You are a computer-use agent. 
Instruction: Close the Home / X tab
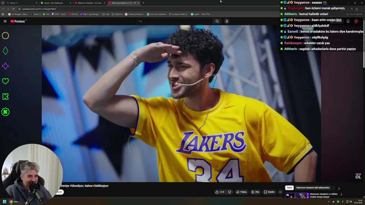pos(36,3)
